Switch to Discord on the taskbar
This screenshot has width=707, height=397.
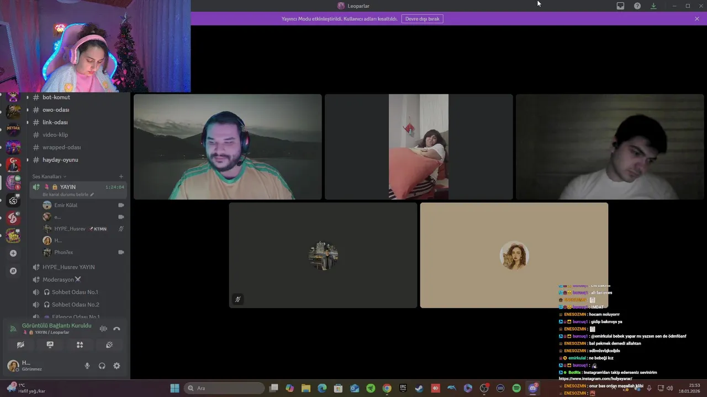(x=533, y=388)
